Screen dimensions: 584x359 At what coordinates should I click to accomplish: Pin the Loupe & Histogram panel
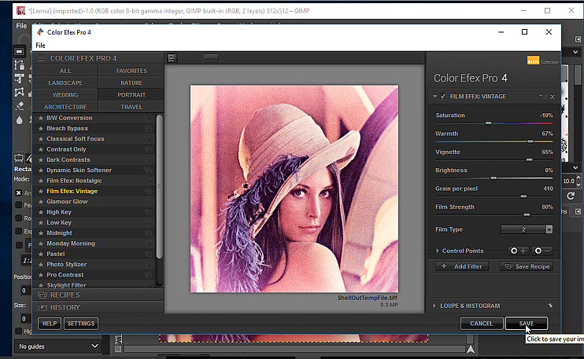pos(550,306)
